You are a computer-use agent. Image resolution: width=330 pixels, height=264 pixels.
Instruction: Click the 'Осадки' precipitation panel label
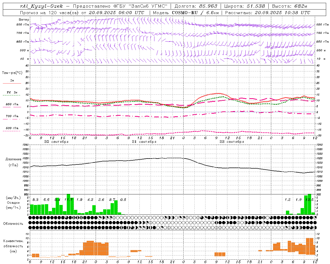pyautogui.click(x=13, y=203)
